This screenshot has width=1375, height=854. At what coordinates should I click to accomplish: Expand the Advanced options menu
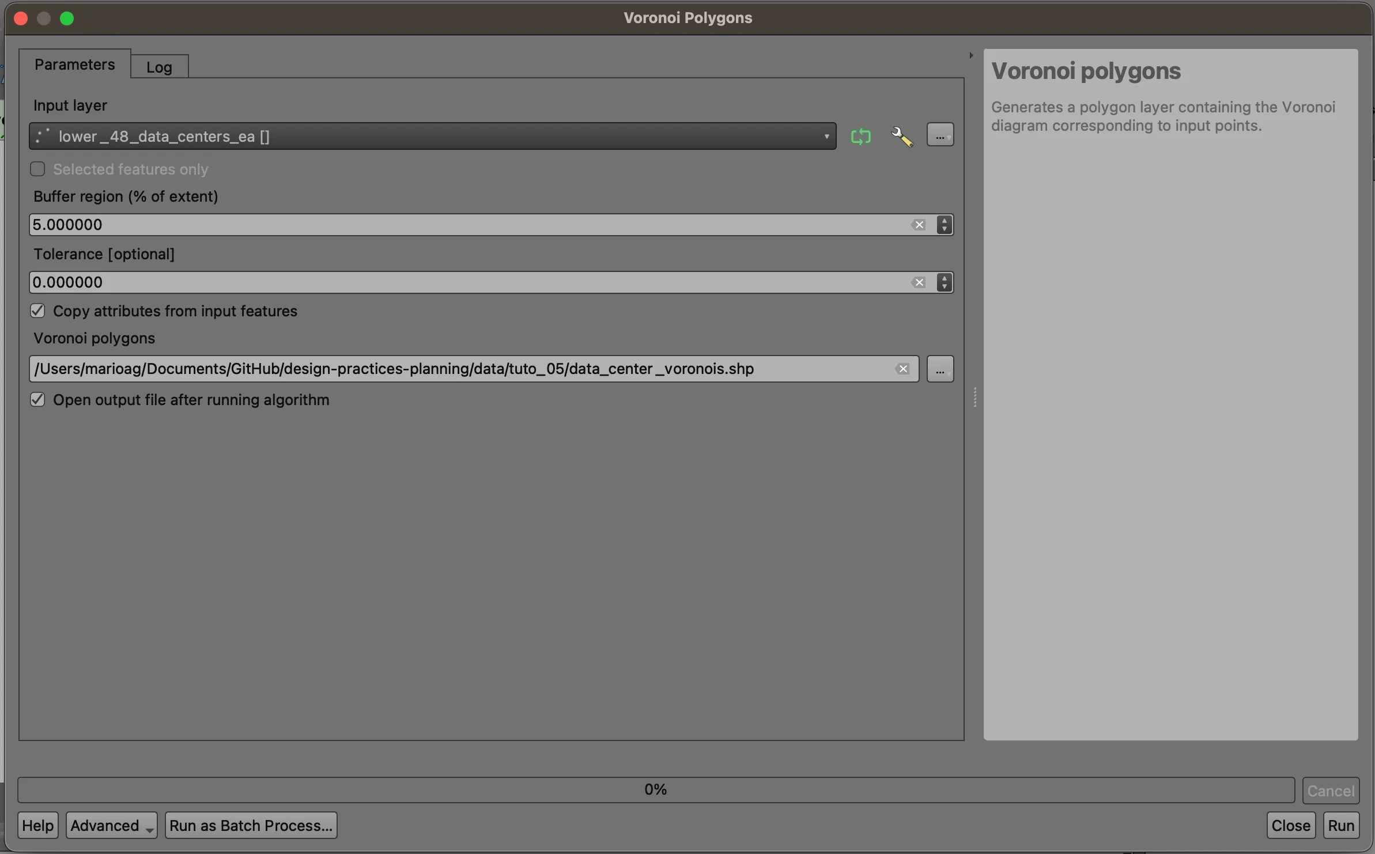click(x=110, y=825)
